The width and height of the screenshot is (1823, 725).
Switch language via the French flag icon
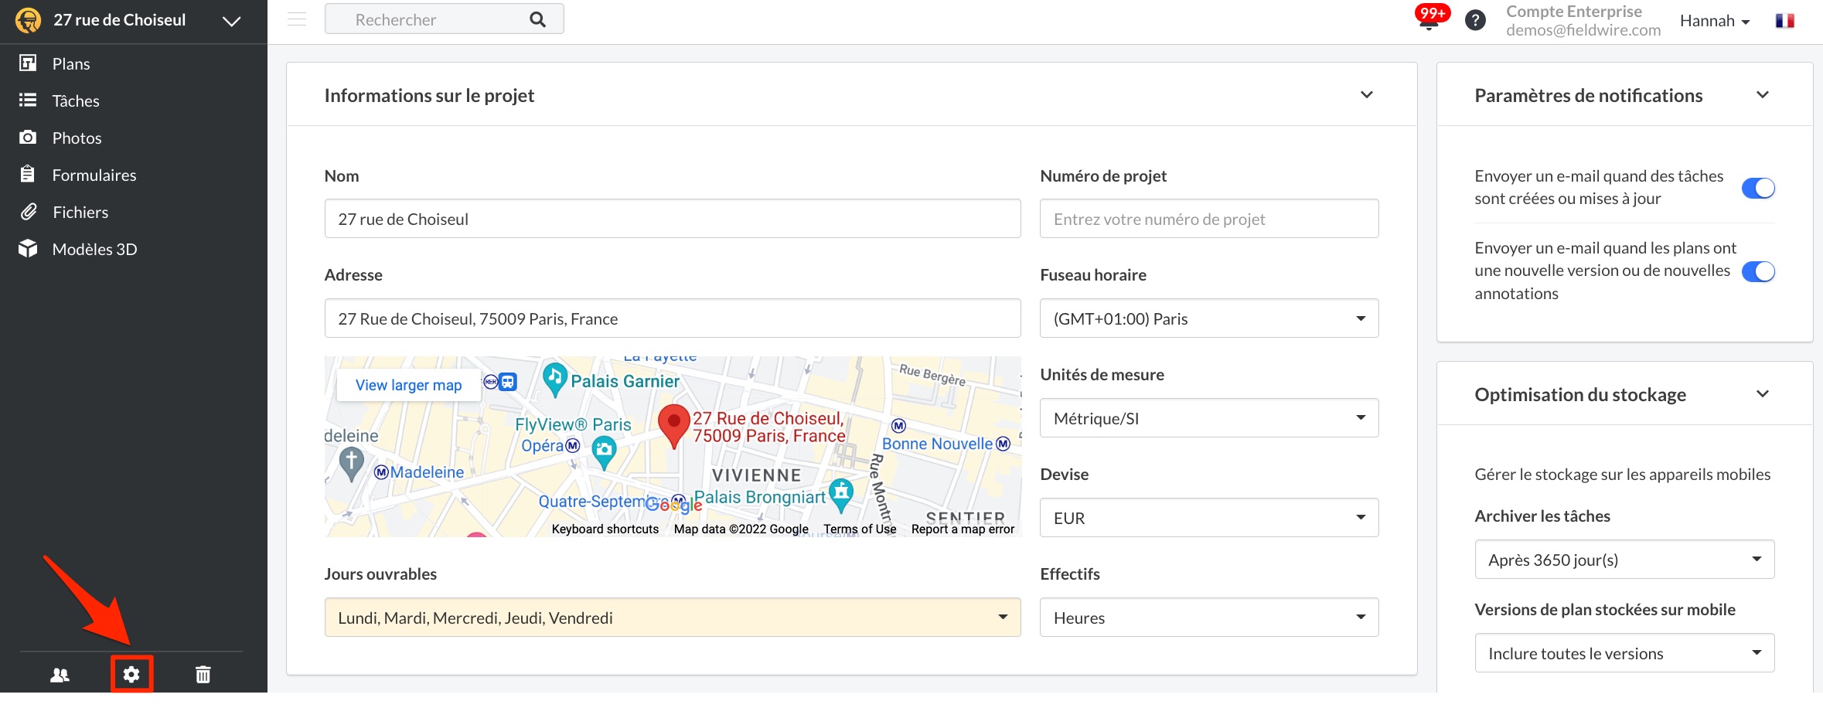(1785, 21)
